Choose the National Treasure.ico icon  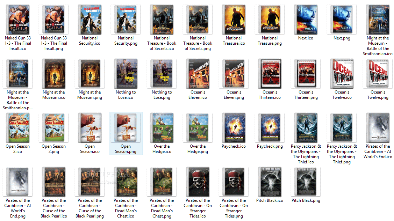coord(234,20)
